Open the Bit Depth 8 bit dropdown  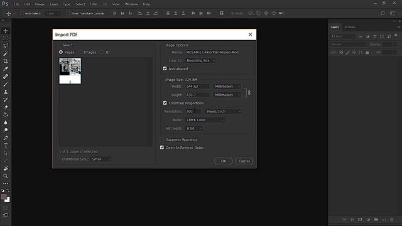click(x=194, y=128)
